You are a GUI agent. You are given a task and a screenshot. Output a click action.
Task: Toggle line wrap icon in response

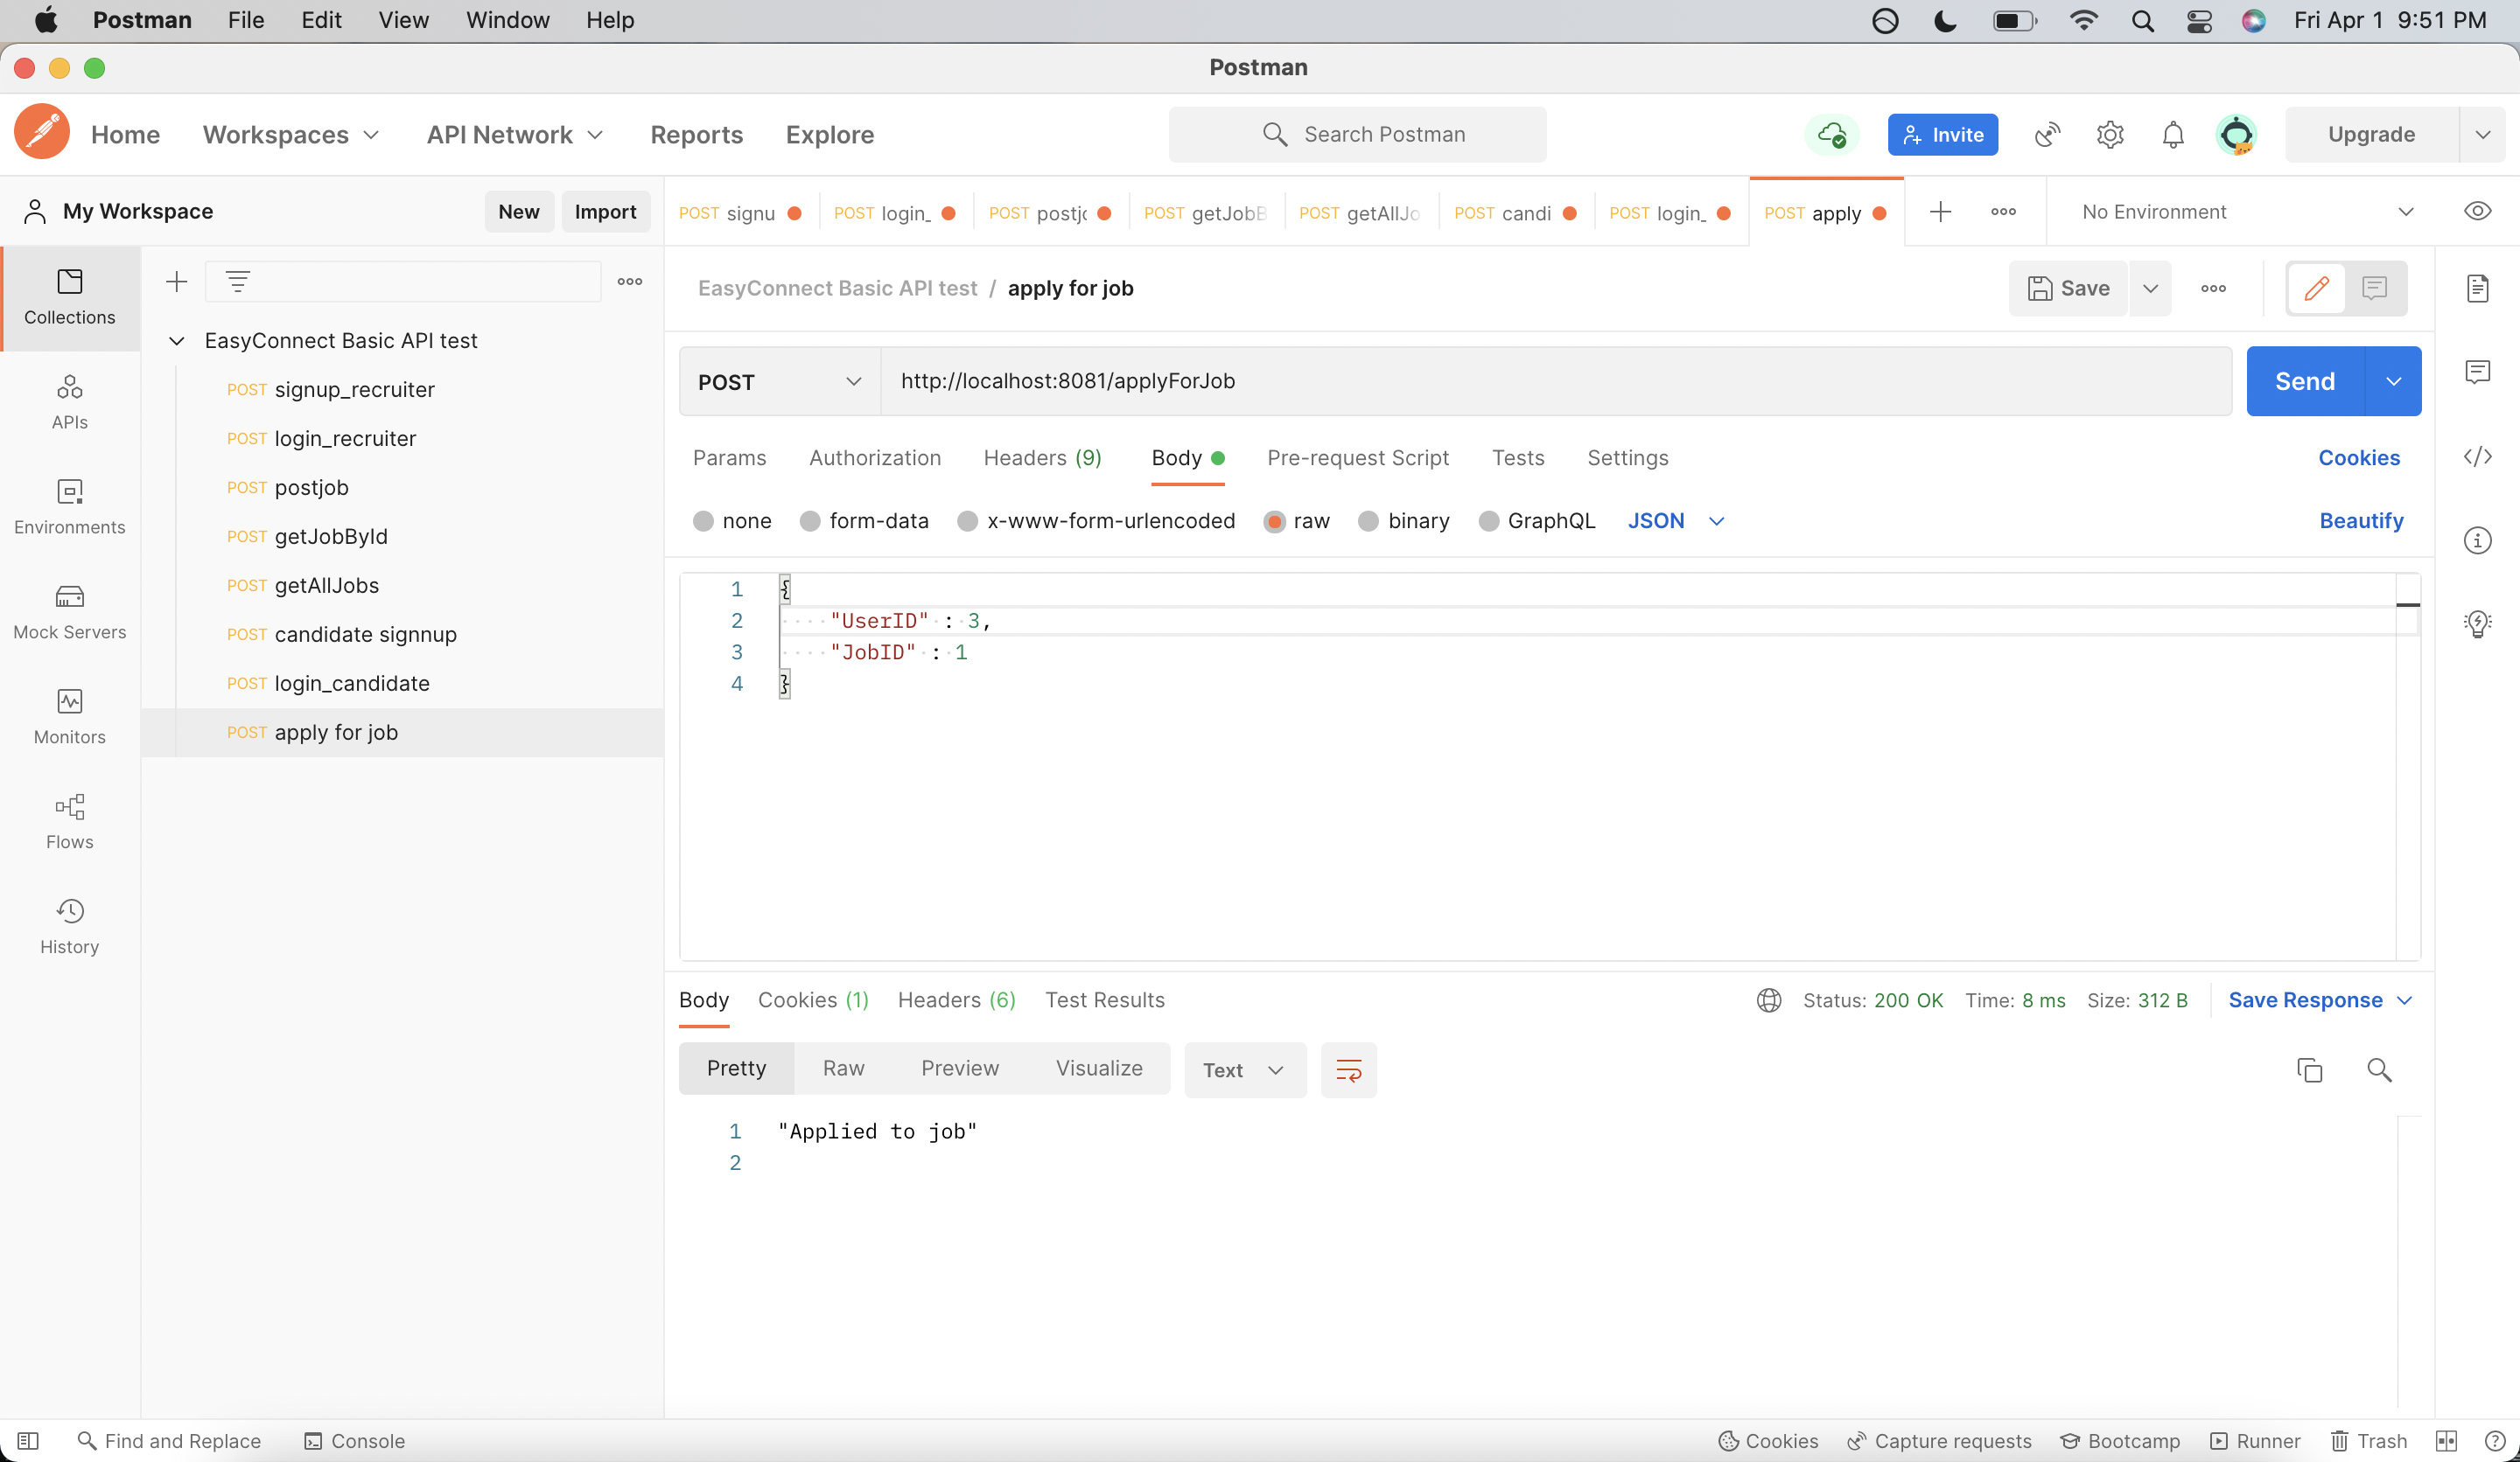click(1348, 1070)
